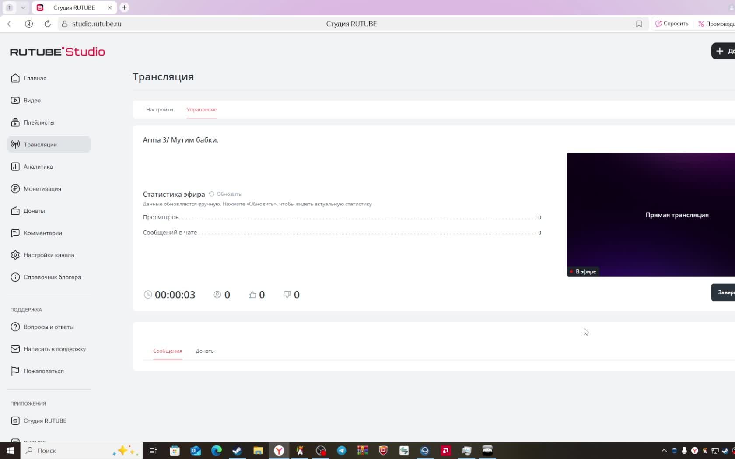Click the Статистика эфира heading

(174, 194)
